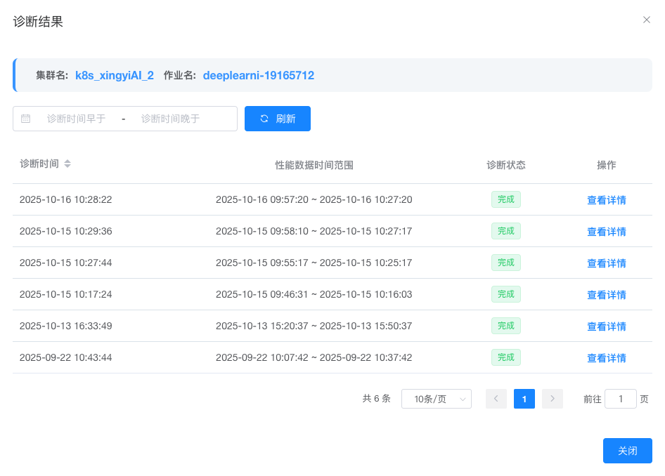
Task: Click the calendar icon in date range field
Action: (x=26, y=119)
